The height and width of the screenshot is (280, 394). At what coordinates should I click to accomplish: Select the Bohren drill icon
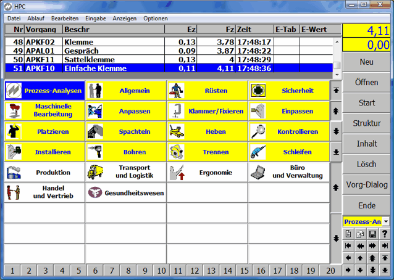[x=95, y=152]
